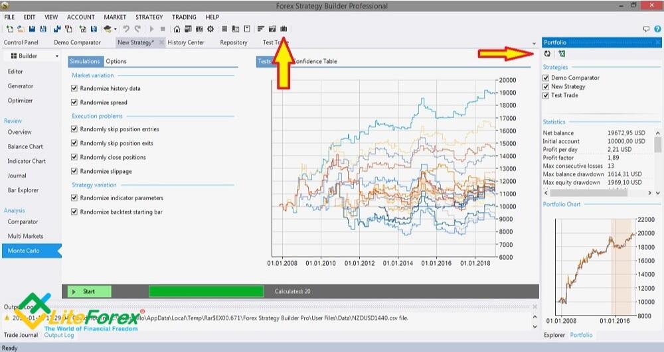Screen dimensions: 664x352
Task: Click the speech bubble feedback icon
Action: click(646, 29)
